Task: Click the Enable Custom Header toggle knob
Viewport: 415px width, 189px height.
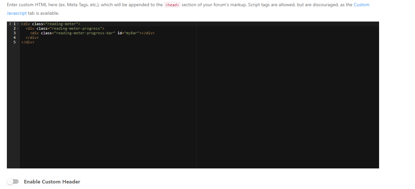Action: tap(11, 181)
